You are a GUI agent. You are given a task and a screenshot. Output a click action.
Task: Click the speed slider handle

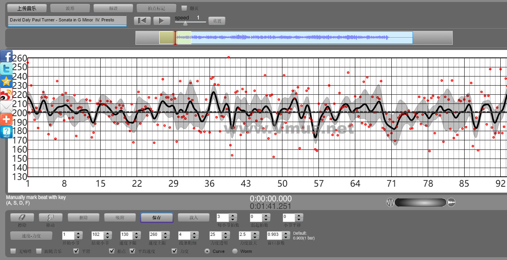[185, 23]
